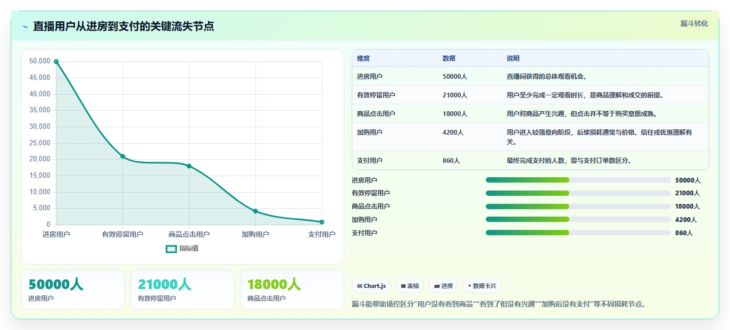The height and width of the screenshot is (330, 730).
Task: Click the 直播用户从进房到支付 page title
Action: point(123,26)
